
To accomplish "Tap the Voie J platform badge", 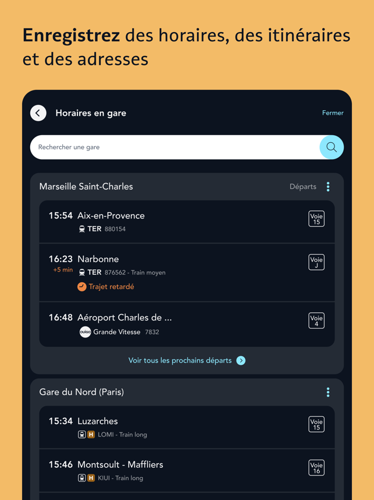I will tap(316, 262).
